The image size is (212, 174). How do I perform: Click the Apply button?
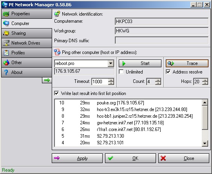77,158
